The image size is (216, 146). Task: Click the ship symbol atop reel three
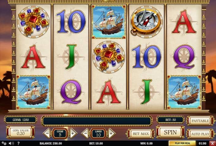[108, 22]
